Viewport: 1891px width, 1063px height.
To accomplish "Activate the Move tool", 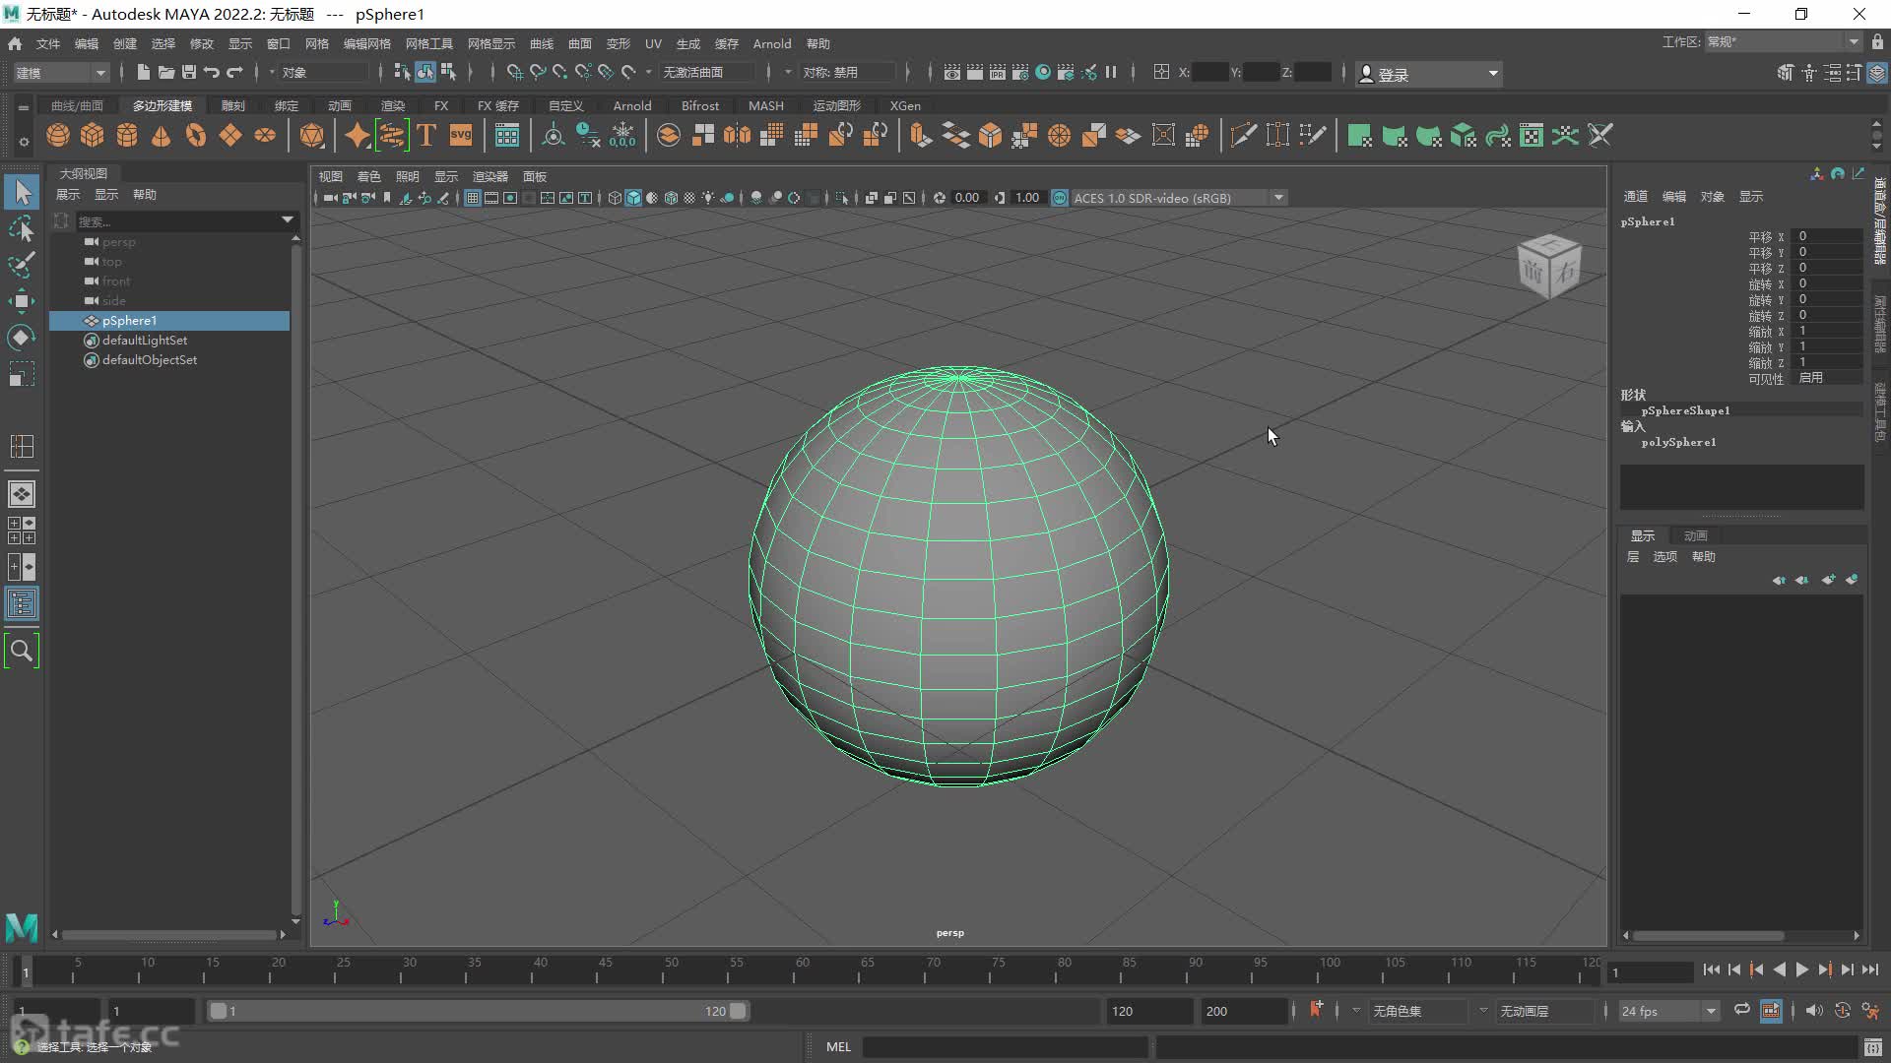I will 22,301.
